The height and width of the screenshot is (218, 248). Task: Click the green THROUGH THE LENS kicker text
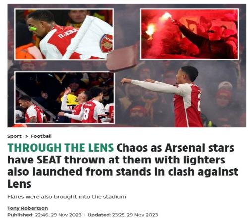point(61,148)
